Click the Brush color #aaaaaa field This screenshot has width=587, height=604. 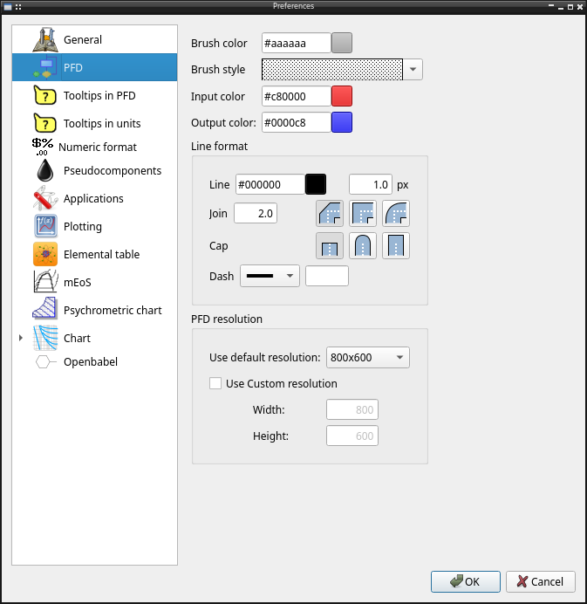(x=296, y=43)
